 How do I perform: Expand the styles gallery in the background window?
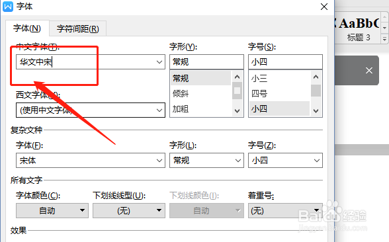(384, 39)
